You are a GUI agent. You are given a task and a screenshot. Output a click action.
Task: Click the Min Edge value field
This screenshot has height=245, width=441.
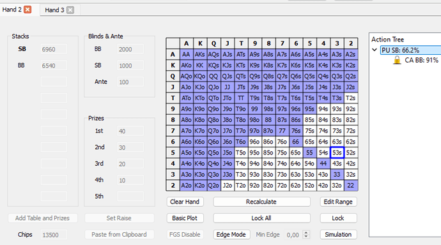click(x=293, y=235)
